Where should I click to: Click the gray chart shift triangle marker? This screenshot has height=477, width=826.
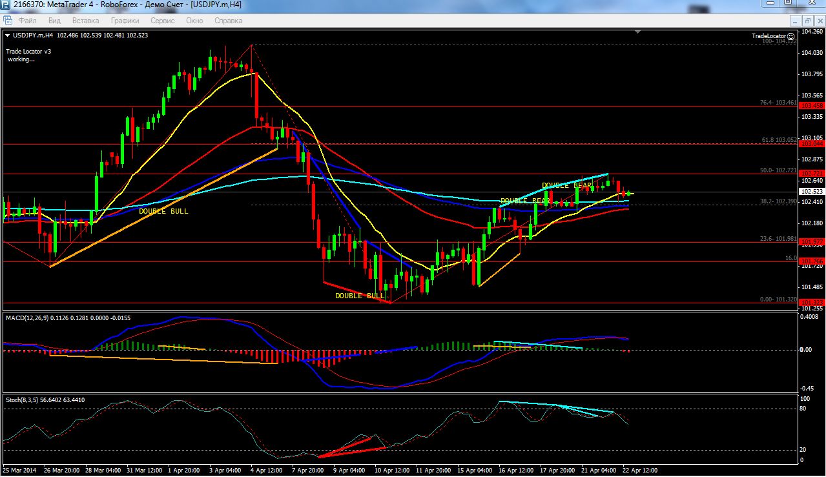click(x=638, y=32)
